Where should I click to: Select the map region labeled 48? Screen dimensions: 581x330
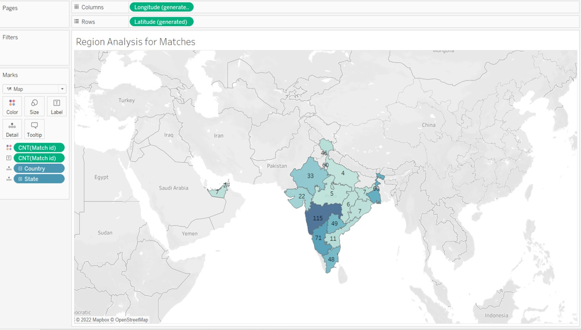[331, 259]
